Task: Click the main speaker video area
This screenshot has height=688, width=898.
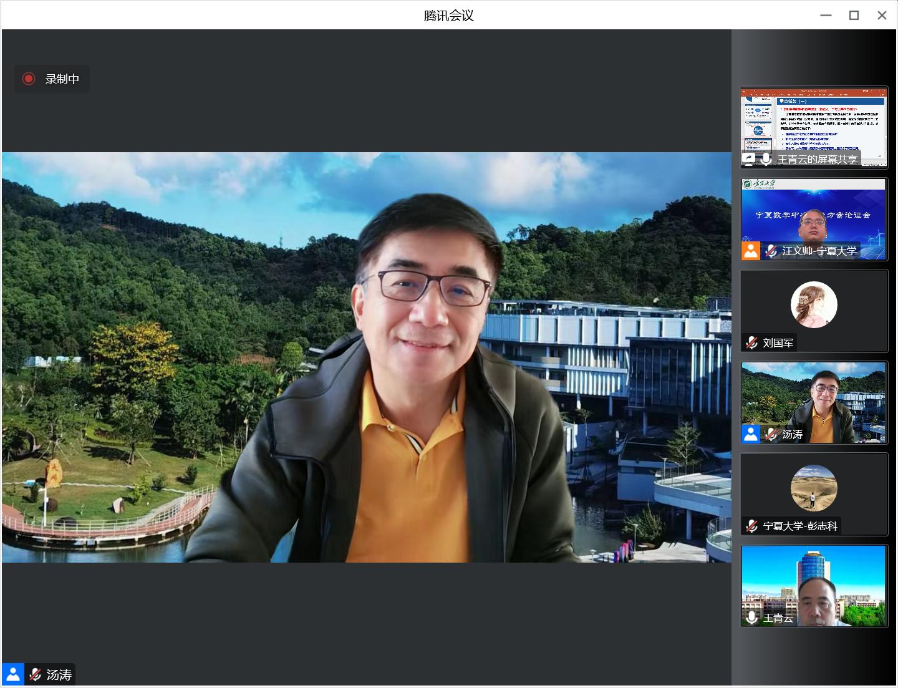Action: tap(366, 357)
